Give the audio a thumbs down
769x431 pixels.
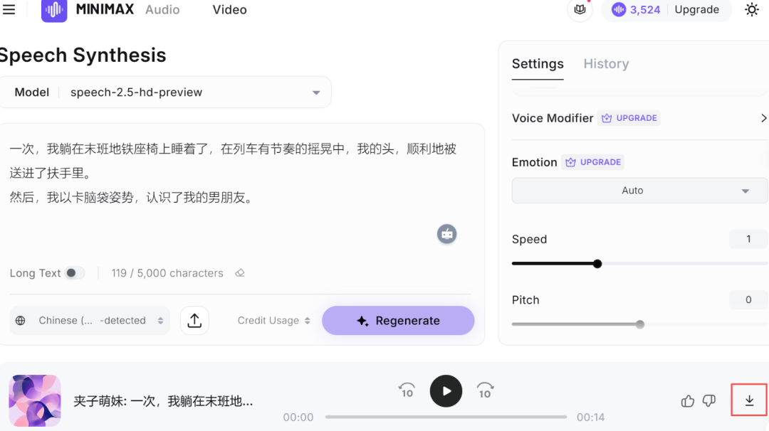tap(708, 400)
